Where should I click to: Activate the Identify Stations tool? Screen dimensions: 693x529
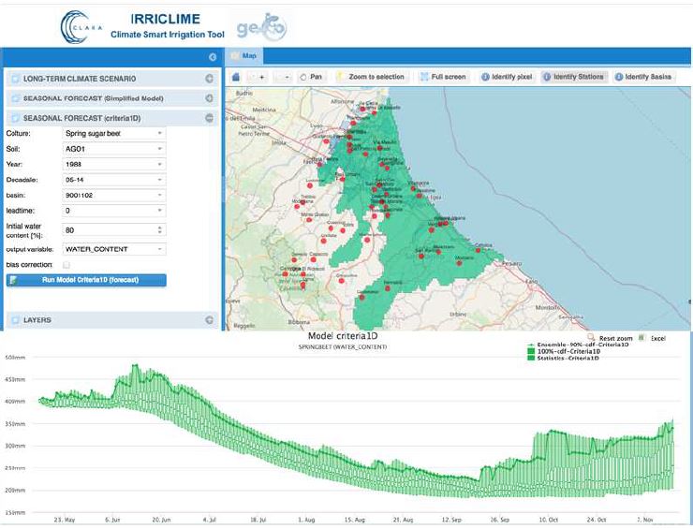pyautogui.click(x=573, y=77)
